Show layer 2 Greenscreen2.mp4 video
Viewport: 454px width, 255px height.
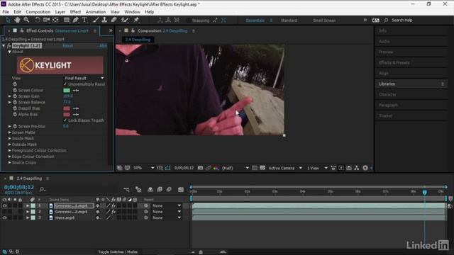[4, 212]
